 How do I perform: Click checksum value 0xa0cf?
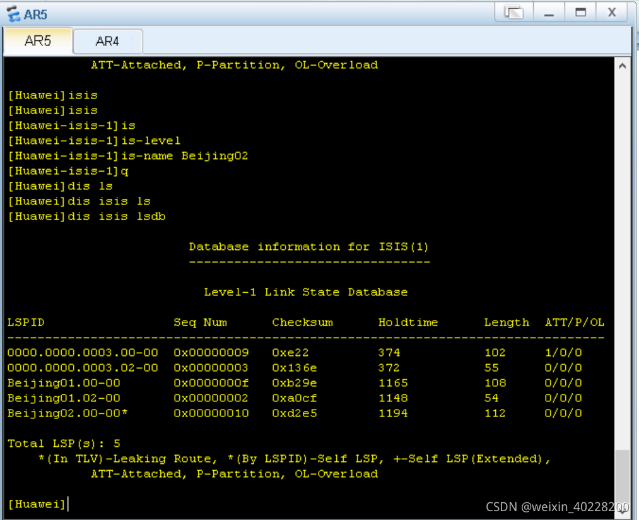coord(294,398)
